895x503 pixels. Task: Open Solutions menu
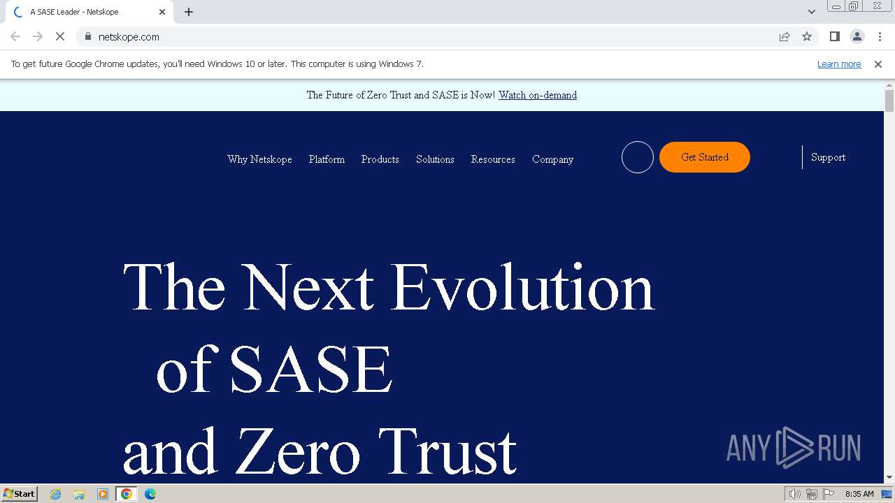point(435,159)
